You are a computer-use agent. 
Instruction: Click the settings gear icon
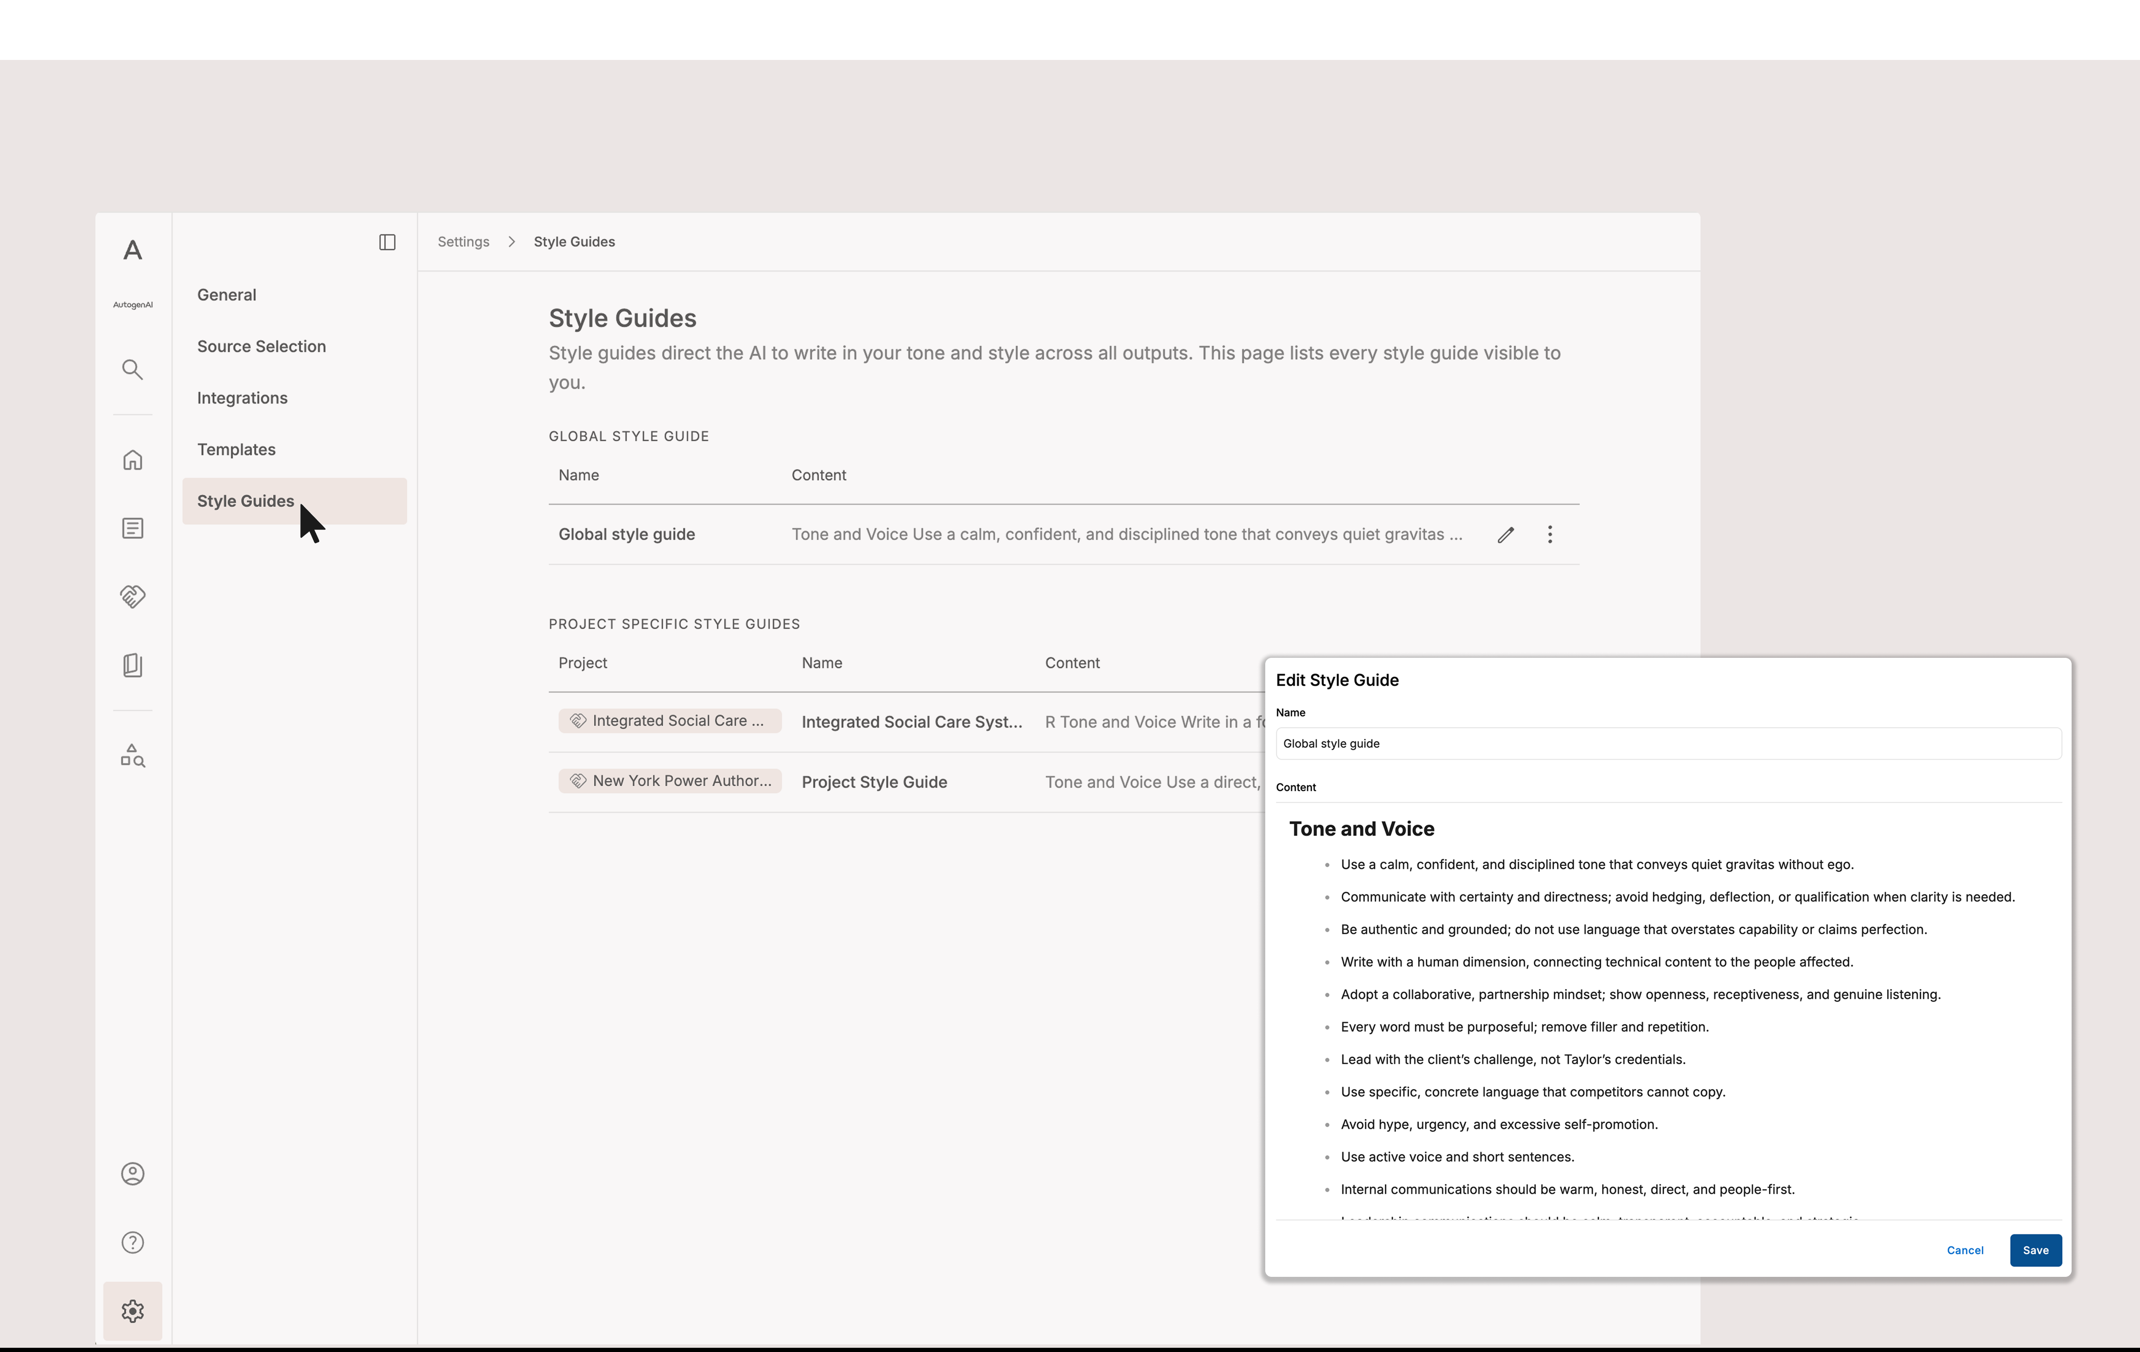[x=133, y=1311]
